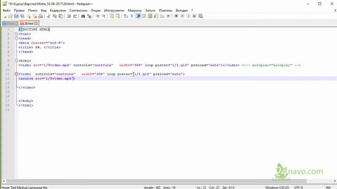Run the macro multiple times icon
This screenshot has width=337, height=189.
pos(194,16)
